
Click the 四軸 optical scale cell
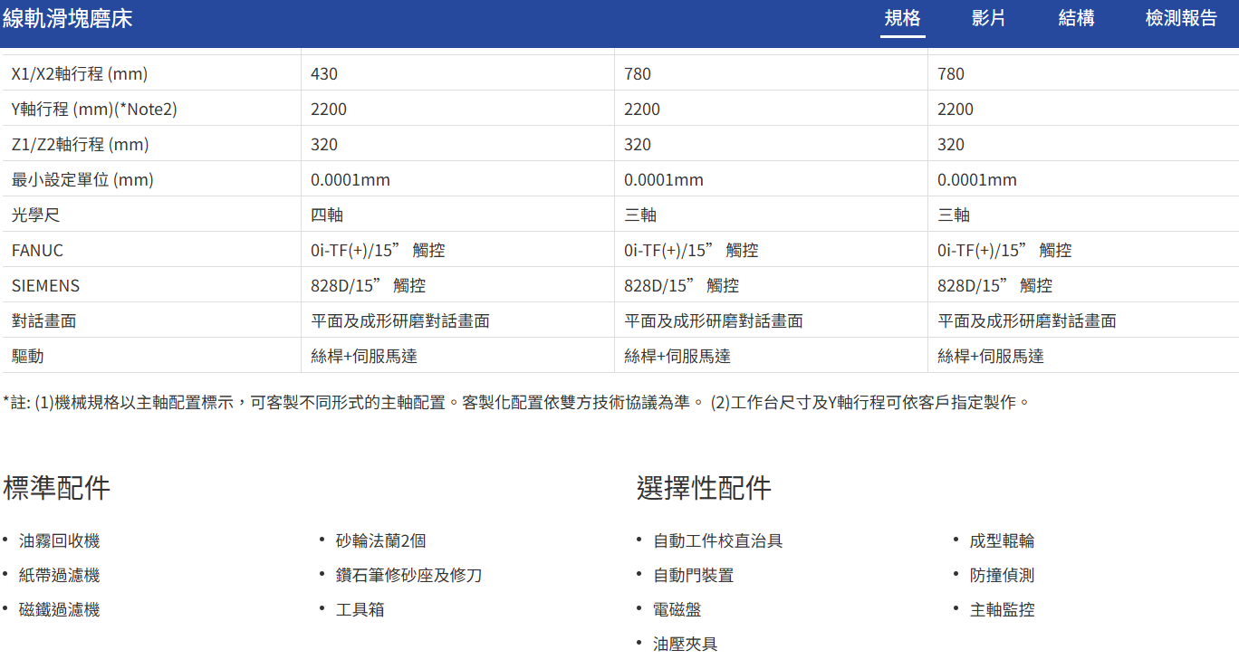[327, 215]
